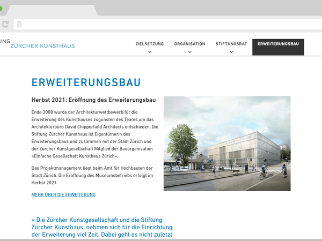
Task: Expand the chevron under Zielsetzung
Action: [x=150, y=52]
